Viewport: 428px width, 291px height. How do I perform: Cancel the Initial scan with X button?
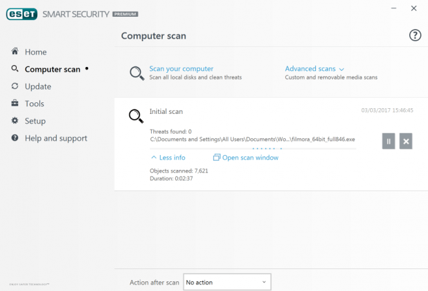(406, 141)
